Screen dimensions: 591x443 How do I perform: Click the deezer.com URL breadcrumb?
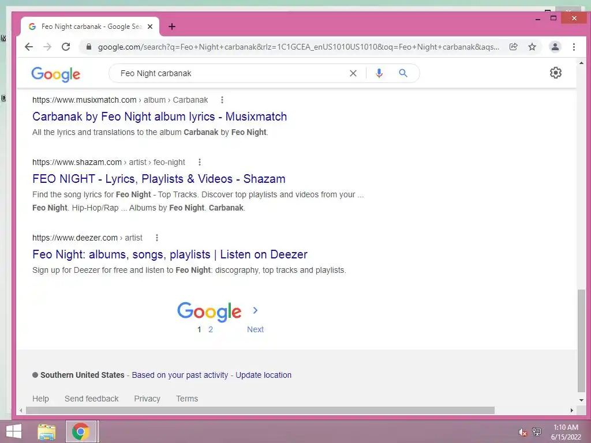pos(87,238)
